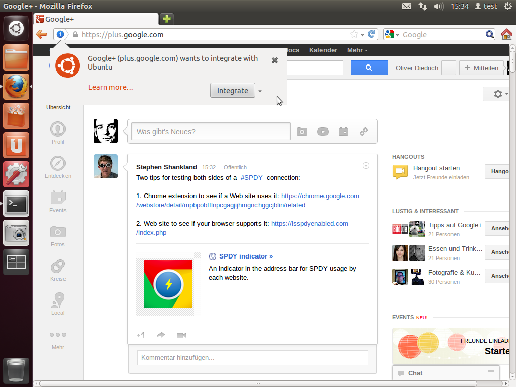Open the site identity info icon

[x=60, y=34]
